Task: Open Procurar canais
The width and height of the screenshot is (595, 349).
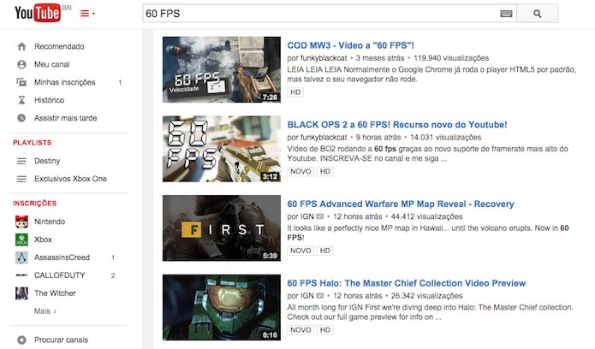Action: [61, 340]
